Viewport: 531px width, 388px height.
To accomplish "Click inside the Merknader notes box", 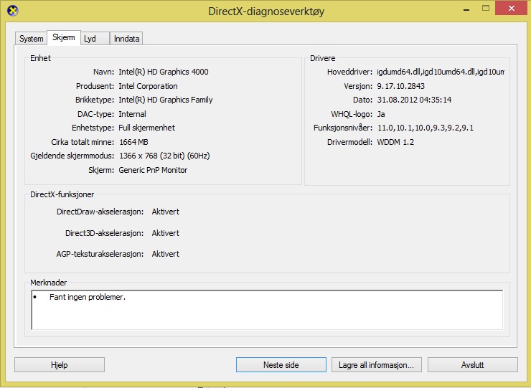I will click(x=267, y=310).
